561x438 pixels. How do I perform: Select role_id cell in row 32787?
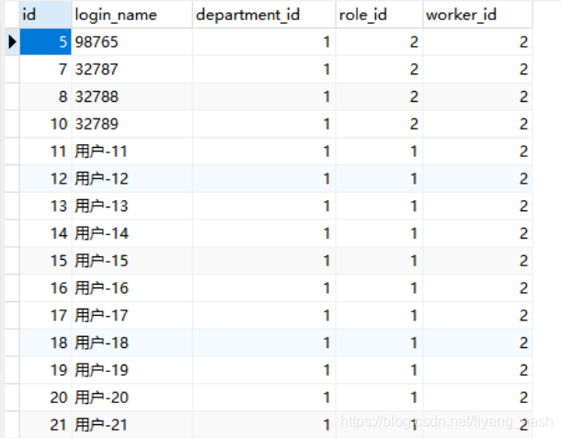[379, 69]
